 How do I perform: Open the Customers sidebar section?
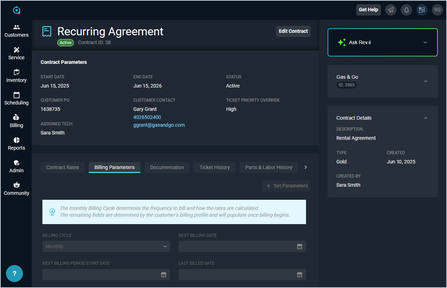pos(16,31)
